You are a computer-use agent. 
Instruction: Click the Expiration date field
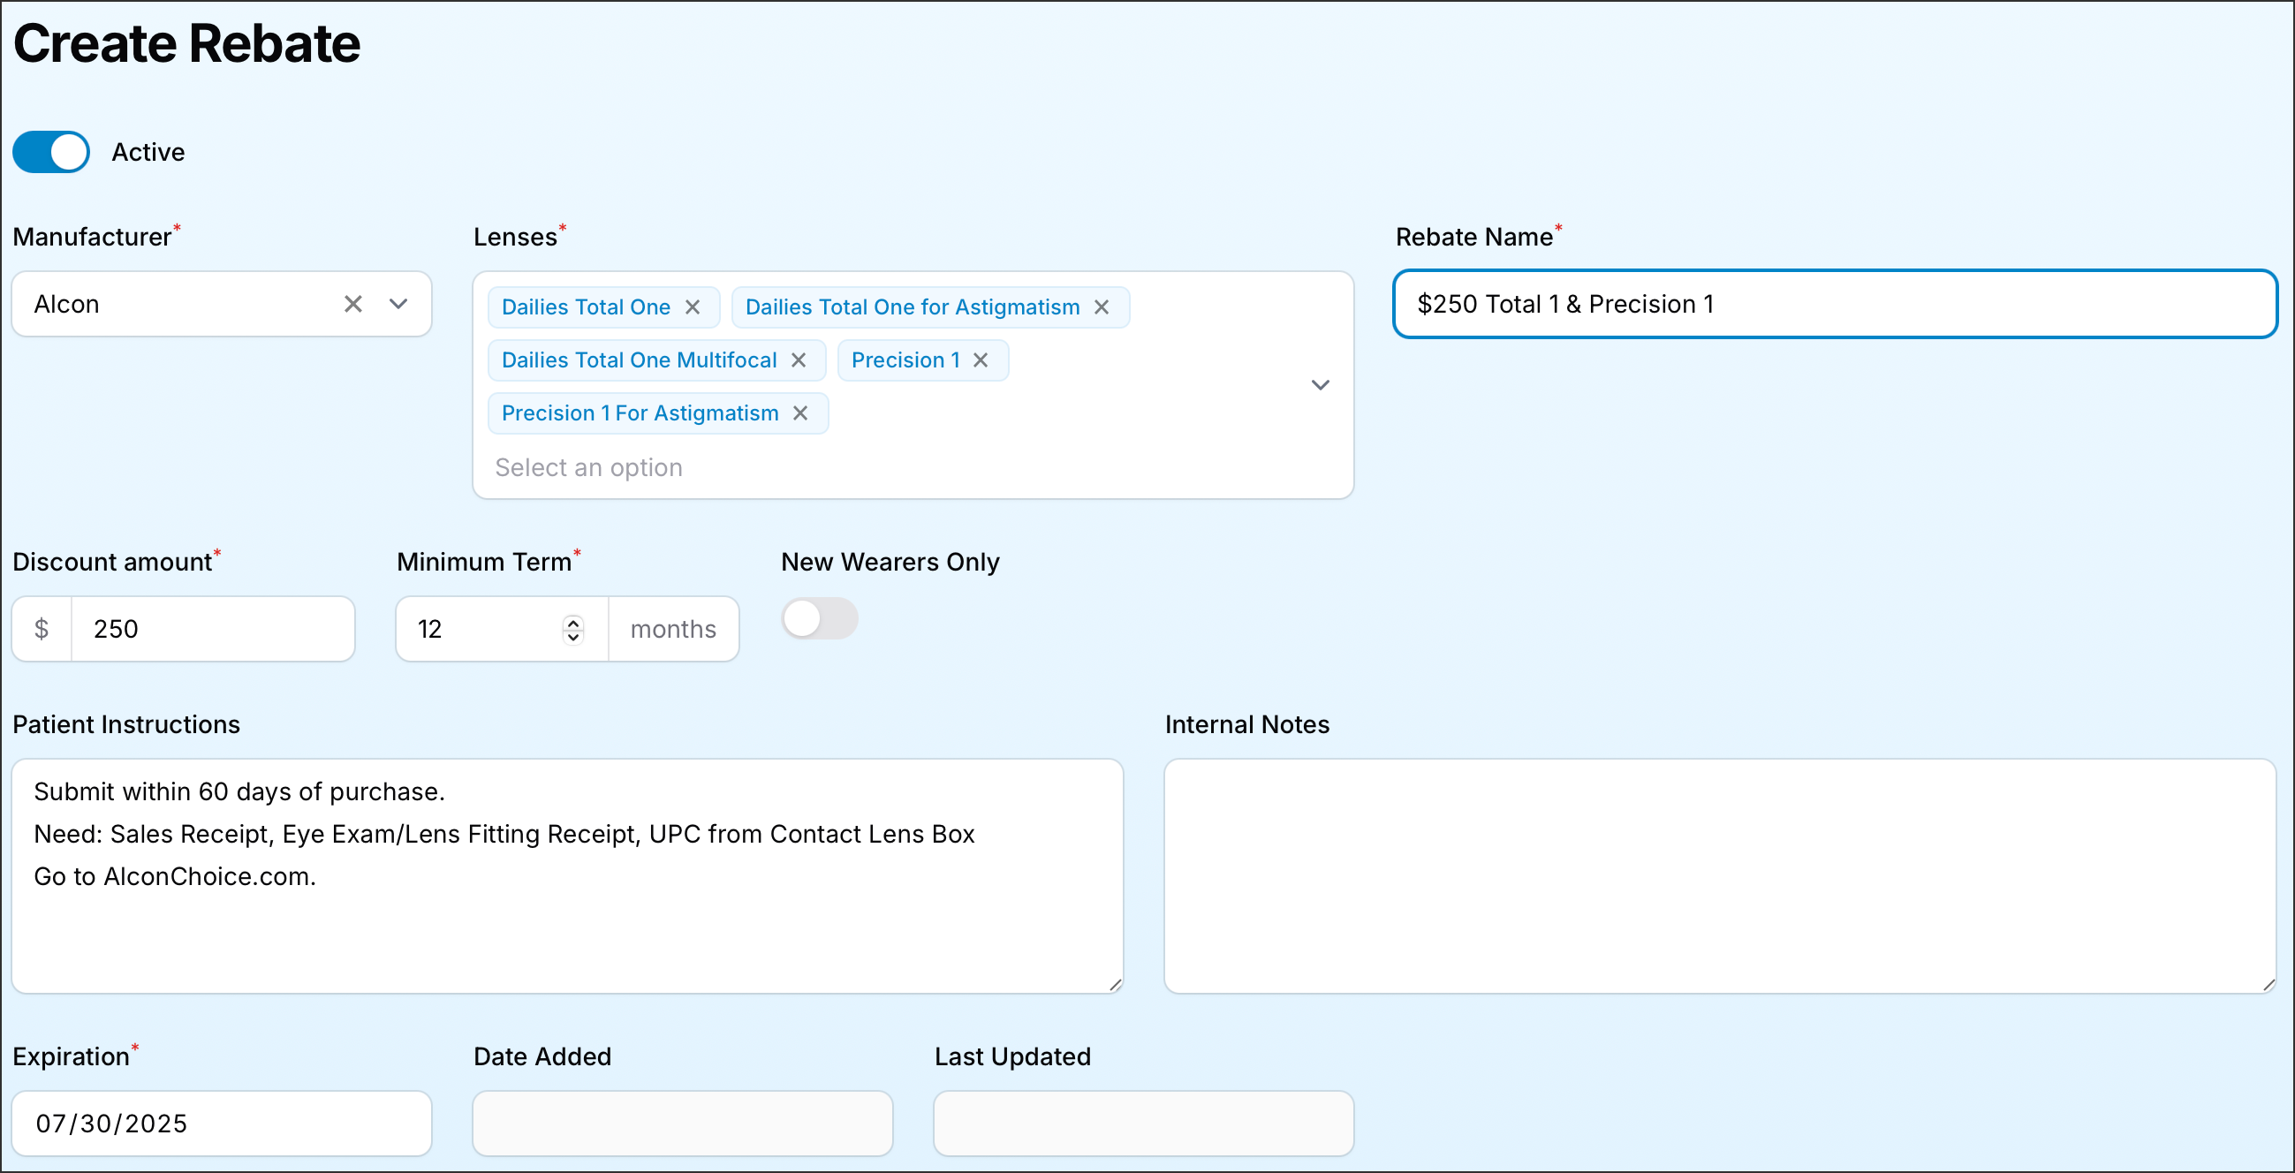[221, 1124]
